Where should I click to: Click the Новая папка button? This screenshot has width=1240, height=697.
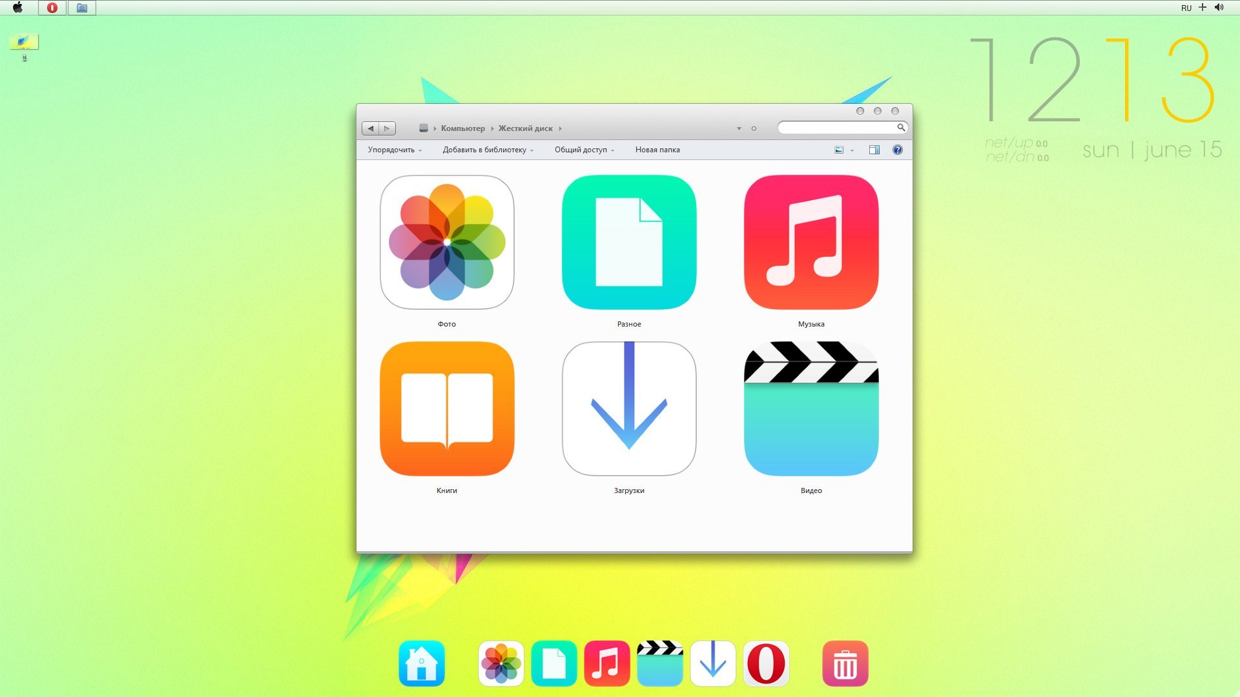pyautogui.click(x=657, y=150)
